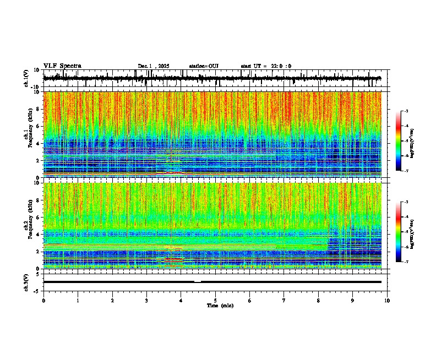Click the ch.2 log(PSD) colorbar label

pyautogui.click(x=412, y=235)
